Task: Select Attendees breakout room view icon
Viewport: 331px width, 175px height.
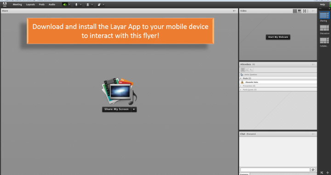Action: [247, 70]
